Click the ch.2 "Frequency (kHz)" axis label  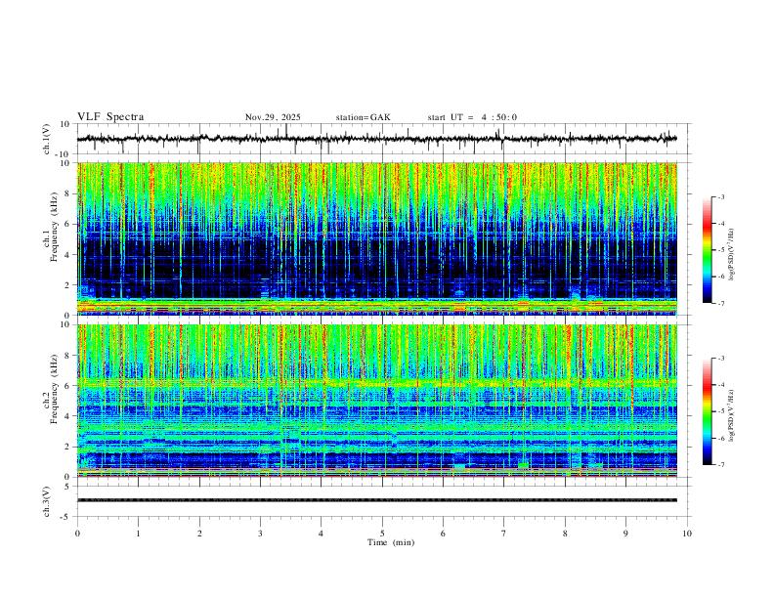(x=55, y=389)
